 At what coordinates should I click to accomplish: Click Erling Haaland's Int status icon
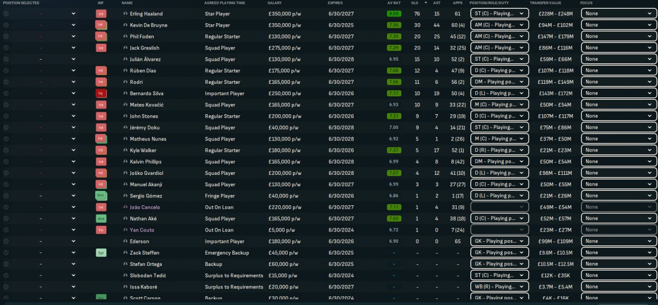pos(101,13)
